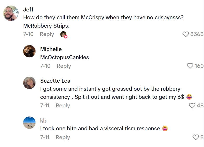This screenshot has width=204, height=147.
Task: Tap the heart on Suzette Lea's comment
Action: (x=192, y=106)
